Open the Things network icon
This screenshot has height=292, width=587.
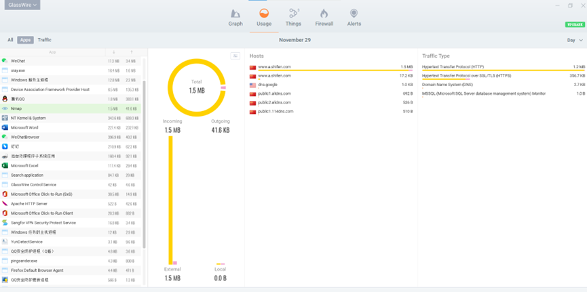293,14
